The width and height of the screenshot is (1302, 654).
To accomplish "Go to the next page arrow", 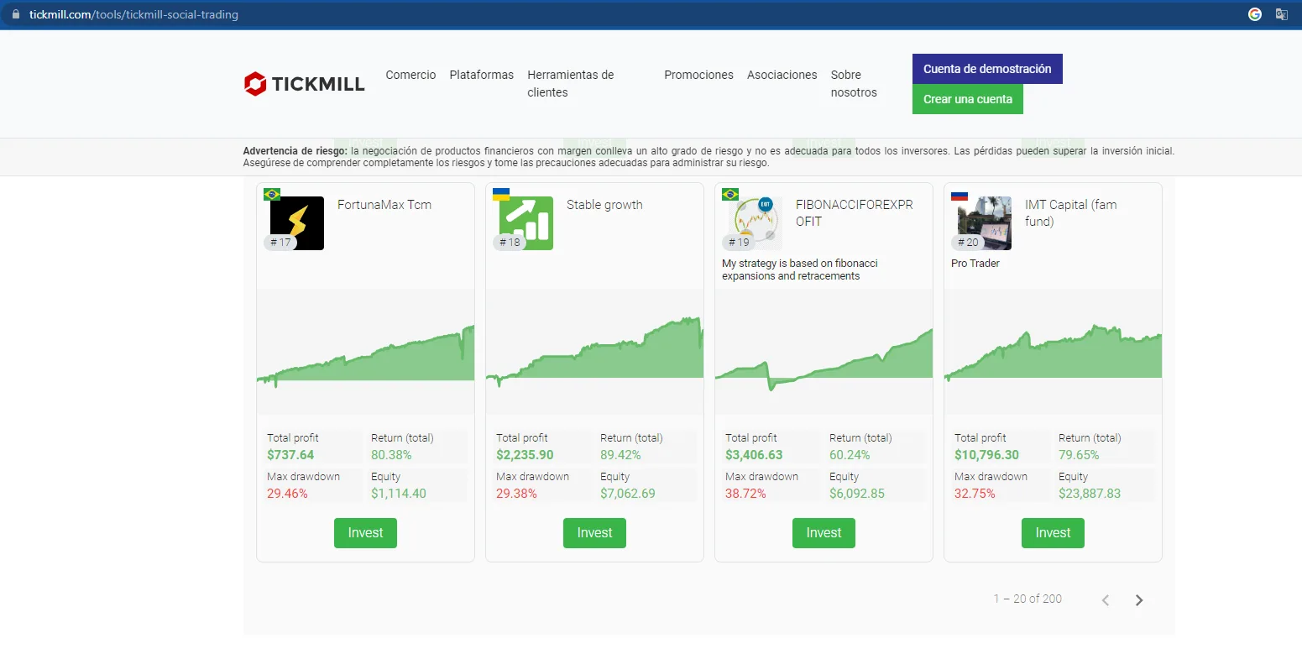I will (1139, 599).
